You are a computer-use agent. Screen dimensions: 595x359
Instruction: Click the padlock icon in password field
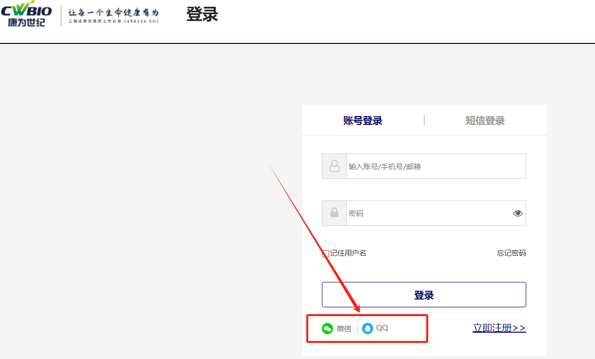point(334,213)
